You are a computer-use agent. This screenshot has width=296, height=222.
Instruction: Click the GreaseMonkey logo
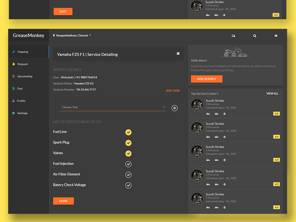28,35
